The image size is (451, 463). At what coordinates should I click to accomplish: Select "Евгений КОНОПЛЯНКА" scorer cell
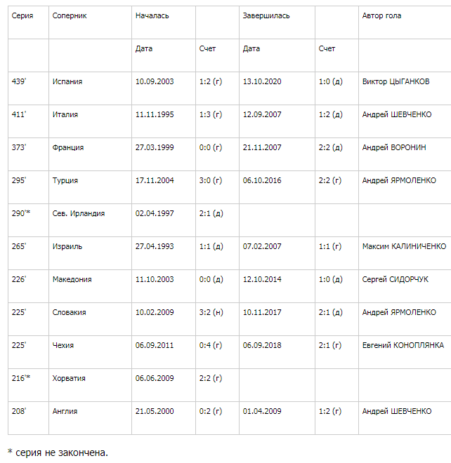403,345
